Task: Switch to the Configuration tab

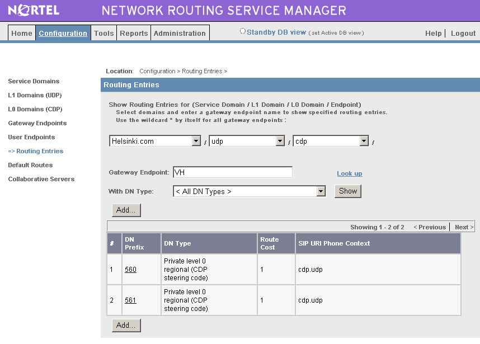Action: (63, 33)
